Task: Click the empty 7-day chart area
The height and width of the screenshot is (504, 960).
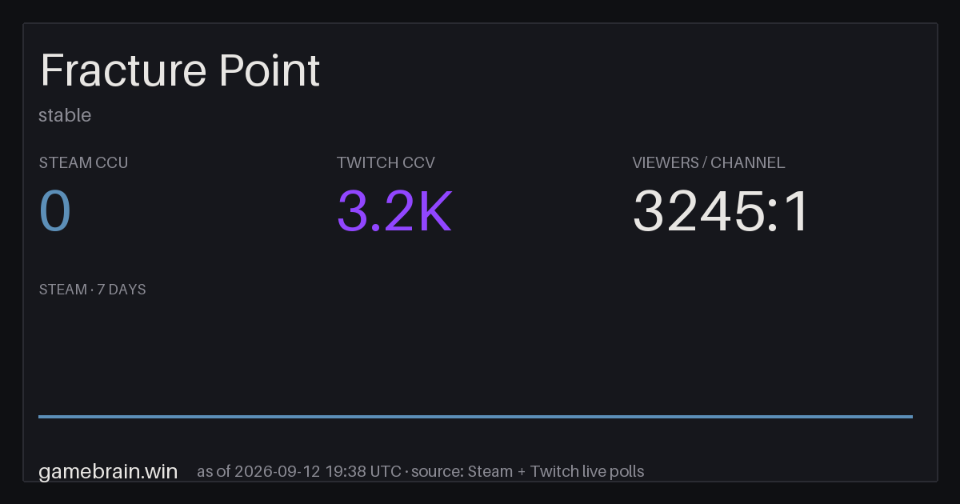Action: tap(475, 356)
